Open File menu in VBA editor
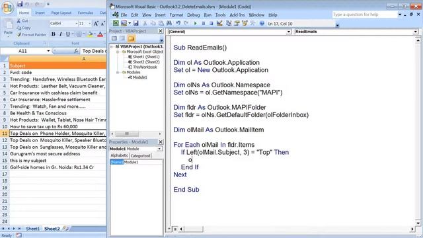The width and height of the screenshot is (423, 238). [x=124, y=15]
